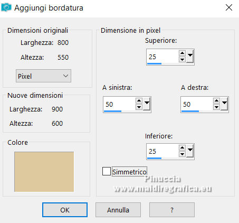Screen dimensions: 239x223
Task: Decrease the Superiore value with down arrow
Action: click(x=182, y=60)
